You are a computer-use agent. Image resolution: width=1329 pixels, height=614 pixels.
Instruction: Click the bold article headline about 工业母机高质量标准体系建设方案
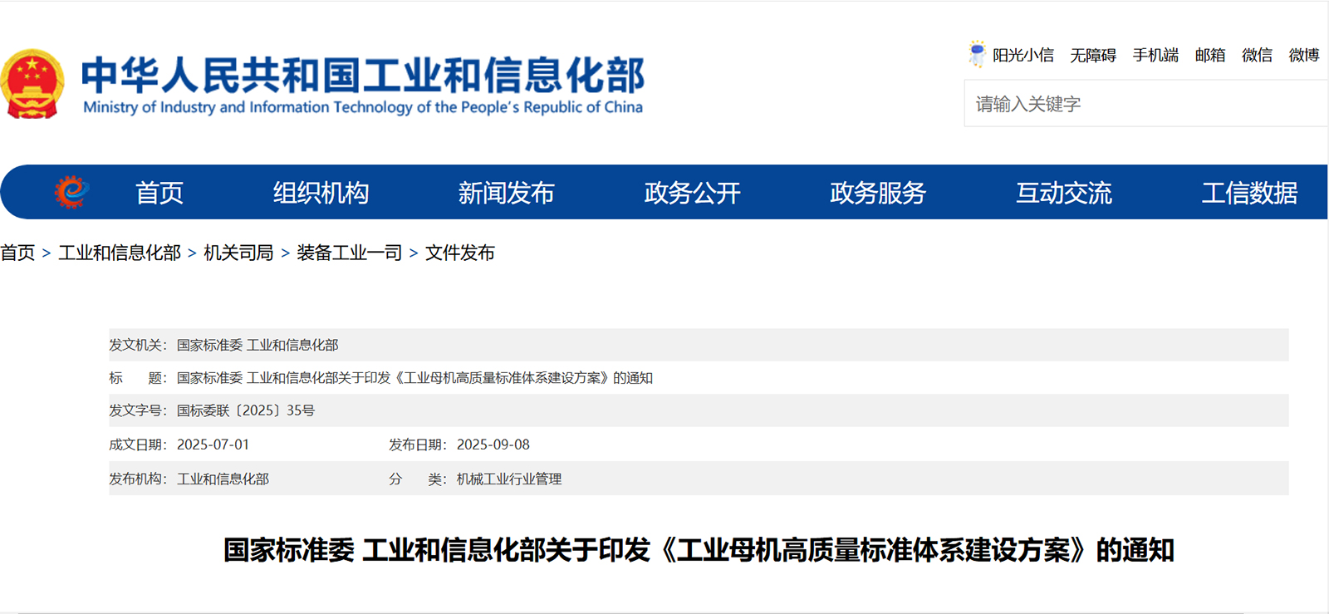pyautogui.click(x=699, y=550)
